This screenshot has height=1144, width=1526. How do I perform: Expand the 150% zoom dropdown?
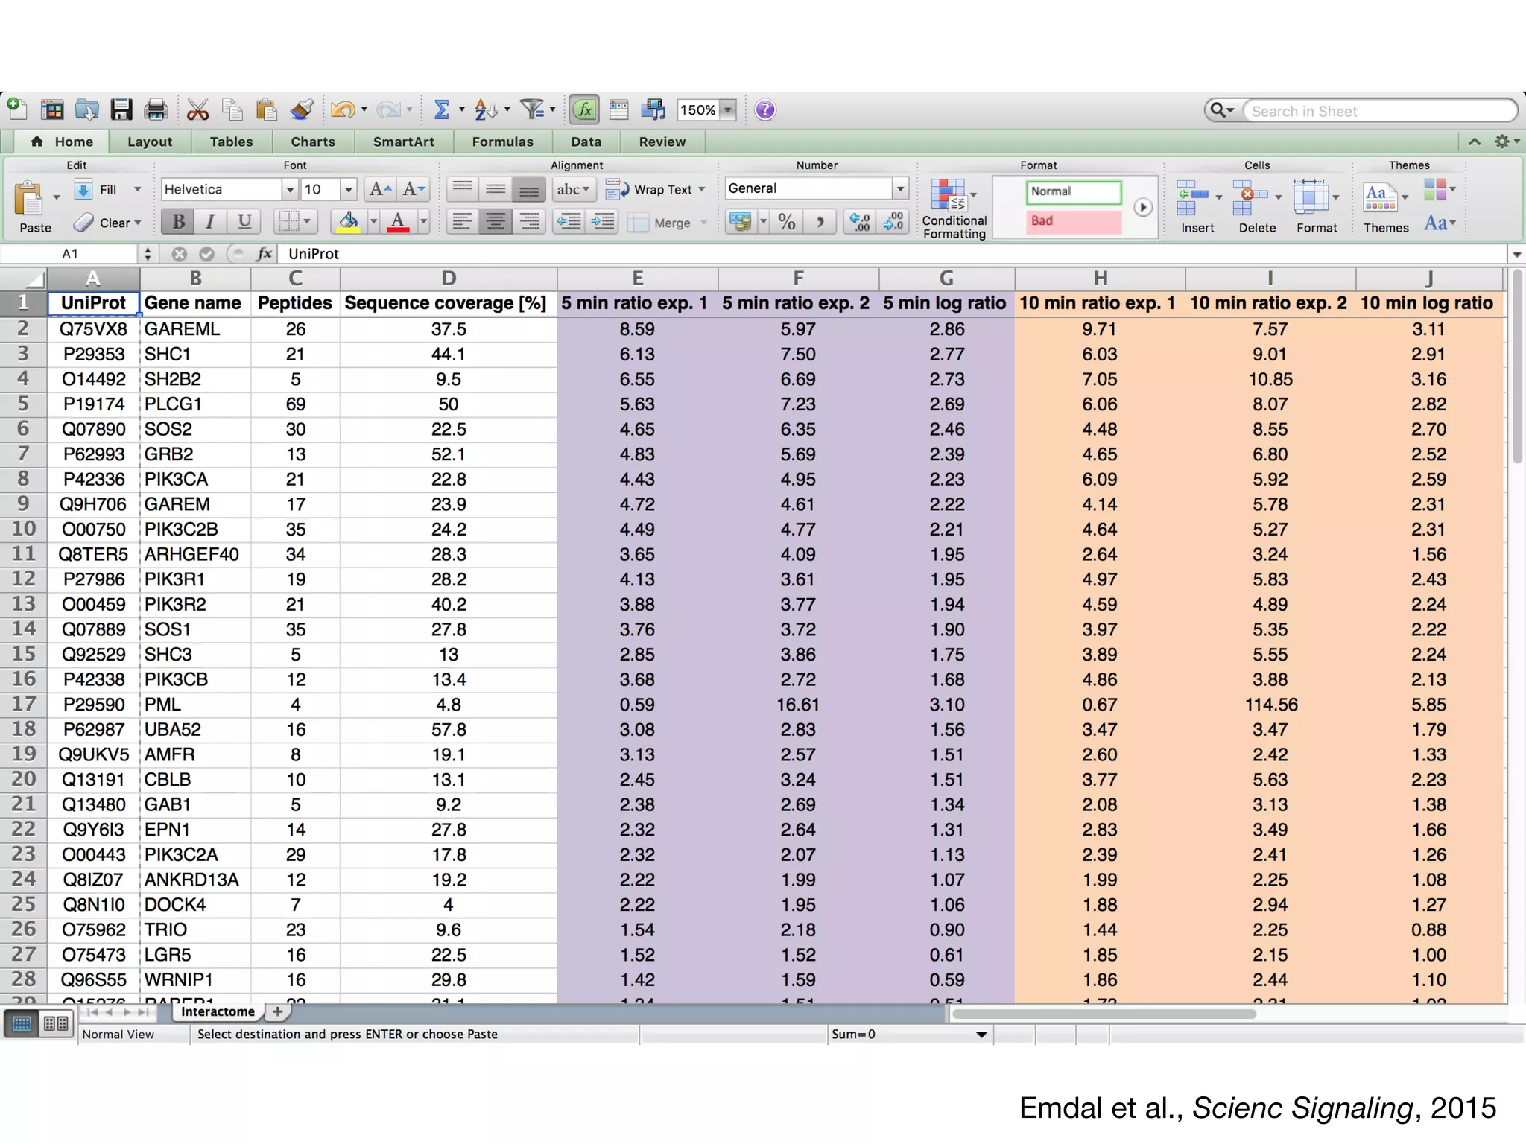click(728, 110)
